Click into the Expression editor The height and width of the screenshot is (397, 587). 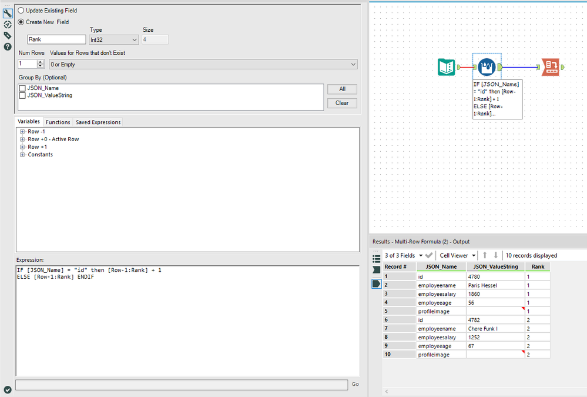click(187, 321)
